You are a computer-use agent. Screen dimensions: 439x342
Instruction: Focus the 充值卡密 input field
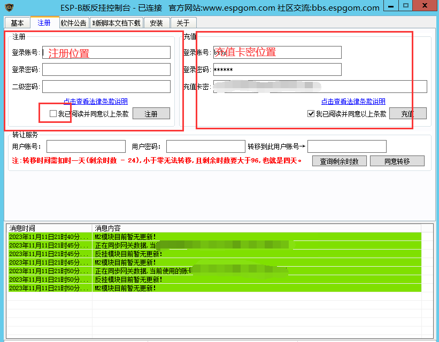[320, 87]
